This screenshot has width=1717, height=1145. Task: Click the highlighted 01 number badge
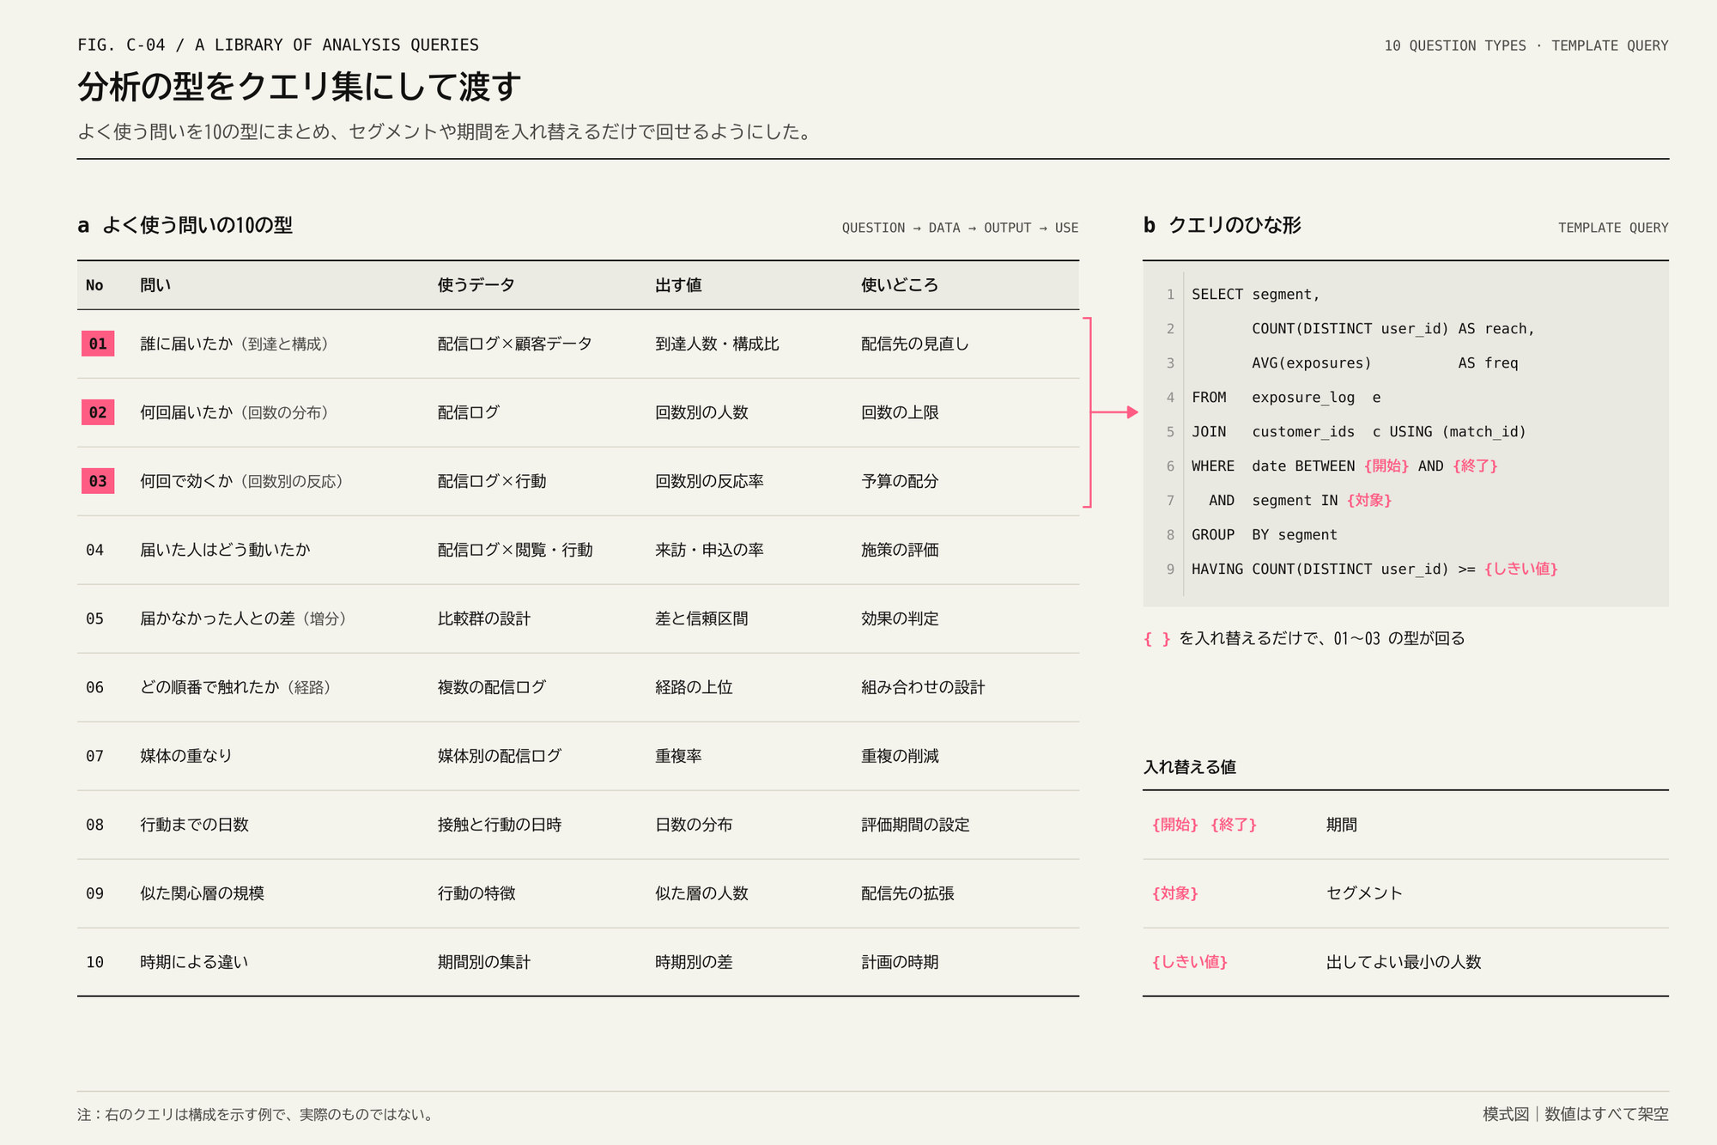[x=98, y=344]
